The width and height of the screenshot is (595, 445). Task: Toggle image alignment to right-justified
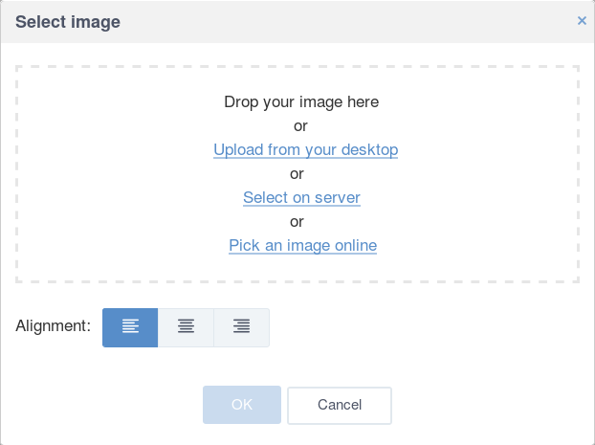[242, 327]
